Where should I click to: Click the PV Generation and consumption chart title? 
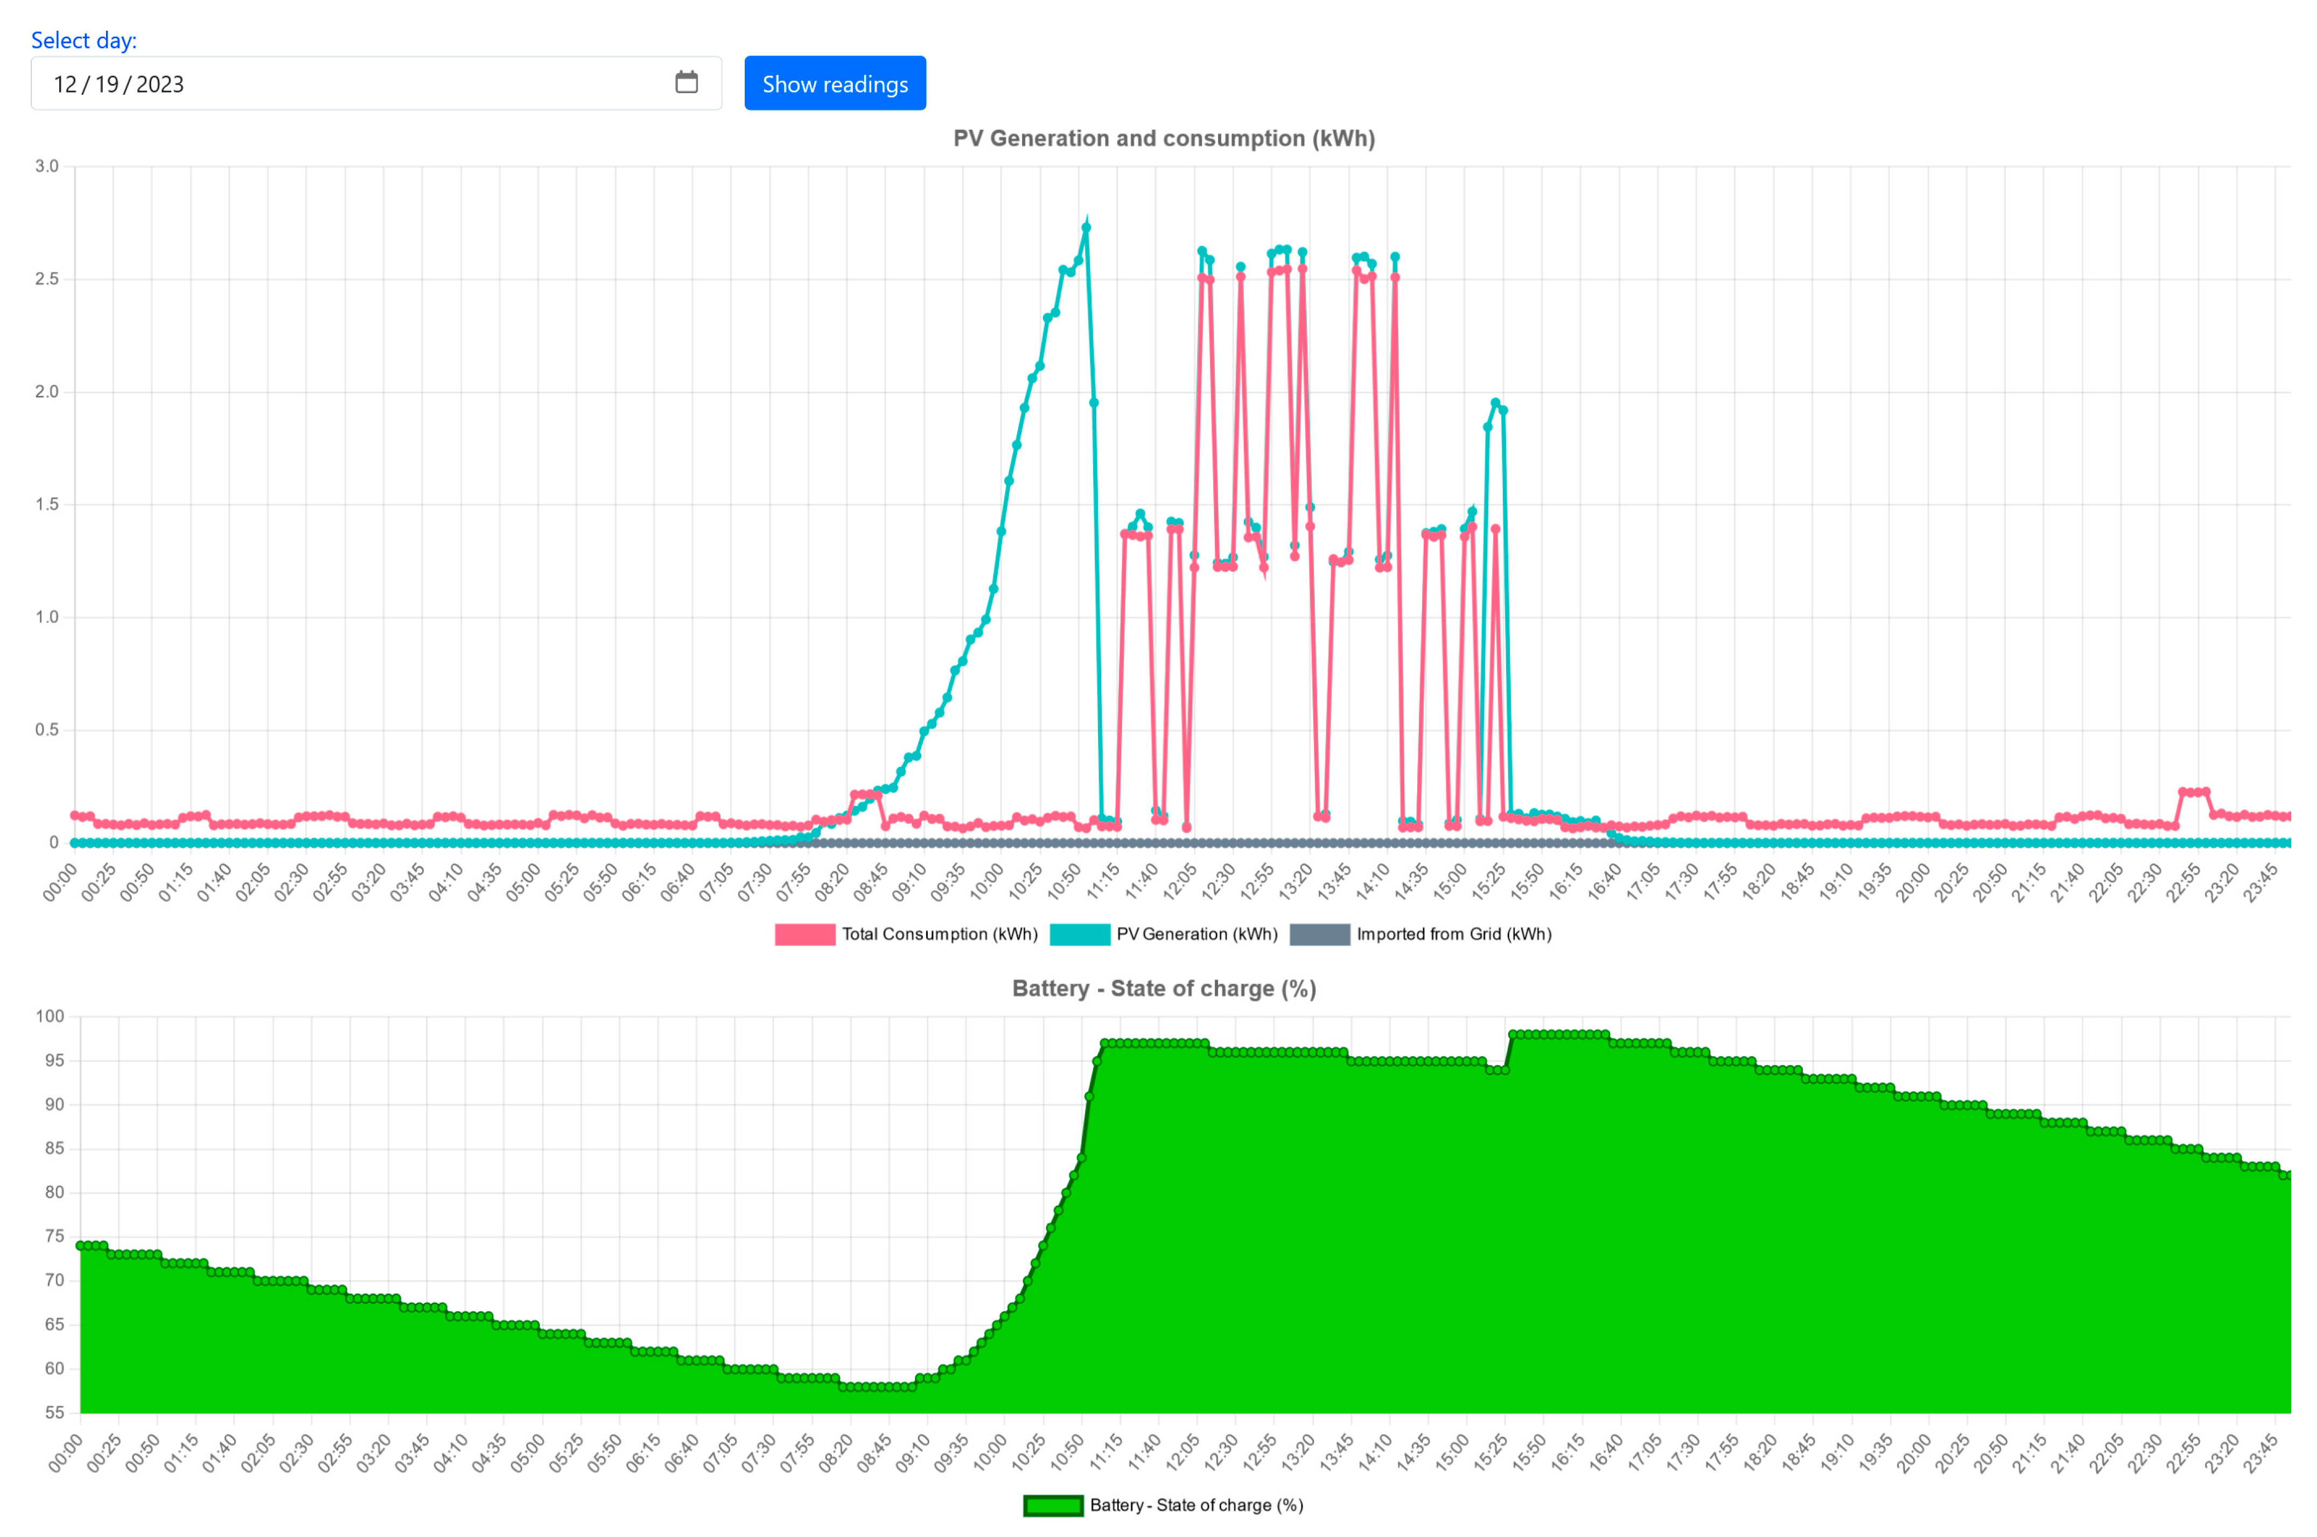(1164, 138)
